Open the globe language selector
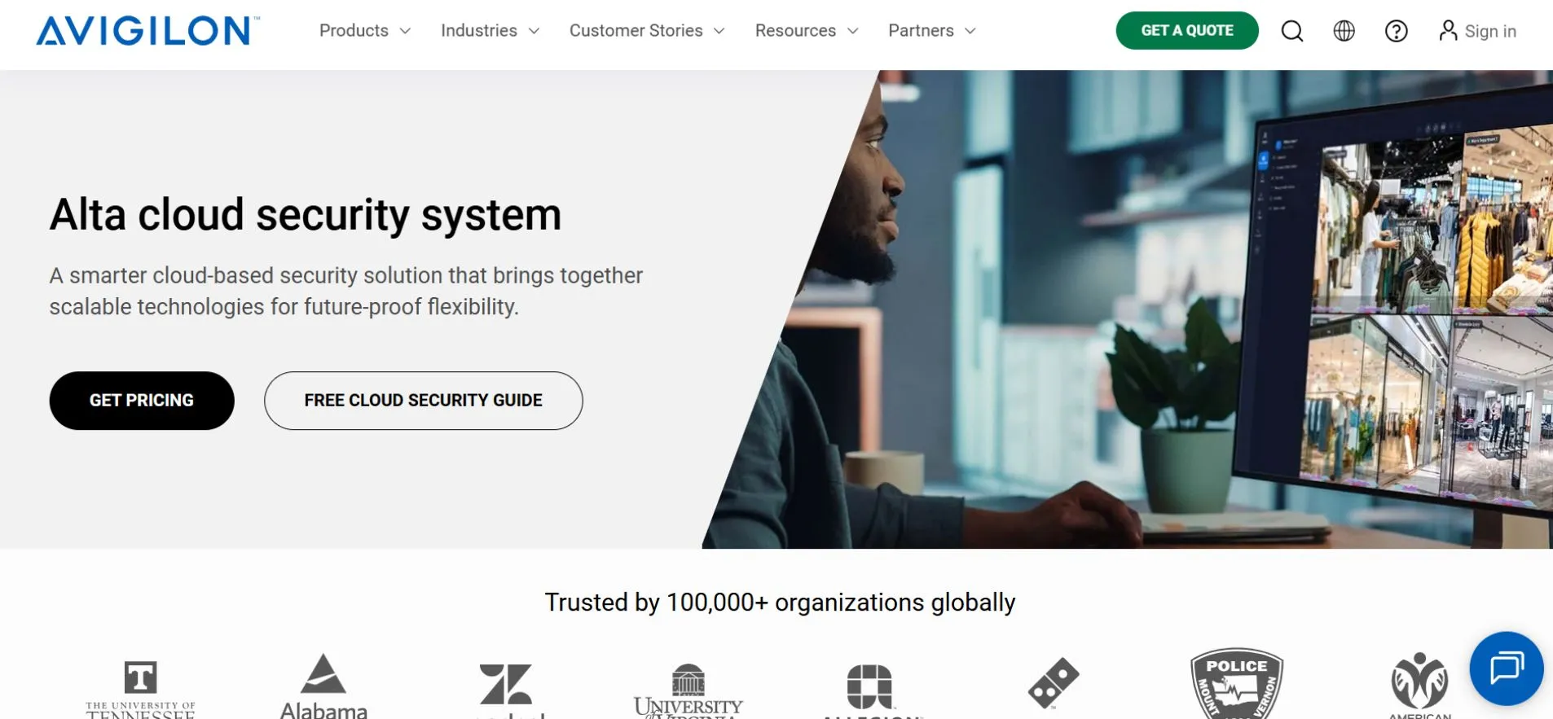The height and width of the screenshot is (719, 1553). (x=1344, y=31)
